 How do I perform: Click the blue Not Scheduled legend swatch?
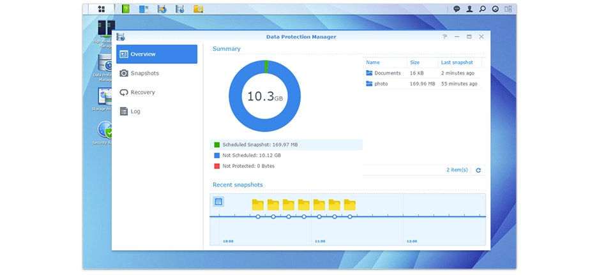click(217, 156)
